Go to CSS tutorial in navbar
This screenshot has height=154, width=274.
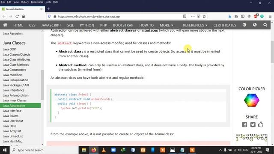pos(32,25)
